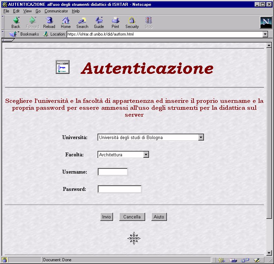
Task: Minimize the Netscape window
Action: tap(257, 4)
